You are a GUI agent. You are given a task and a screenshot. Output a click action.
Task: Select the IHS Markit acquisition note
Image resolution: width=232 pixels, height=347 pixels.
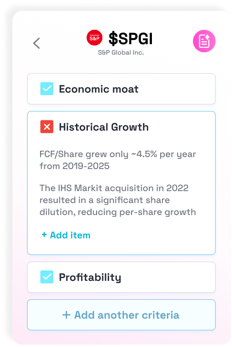pyautogui.click(x=118, y=200)
